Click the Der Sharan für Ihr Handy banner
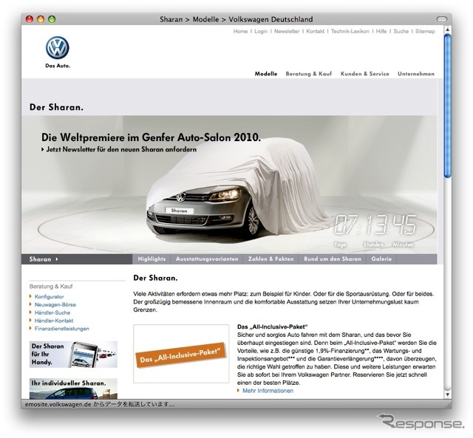 pos(73,355)
